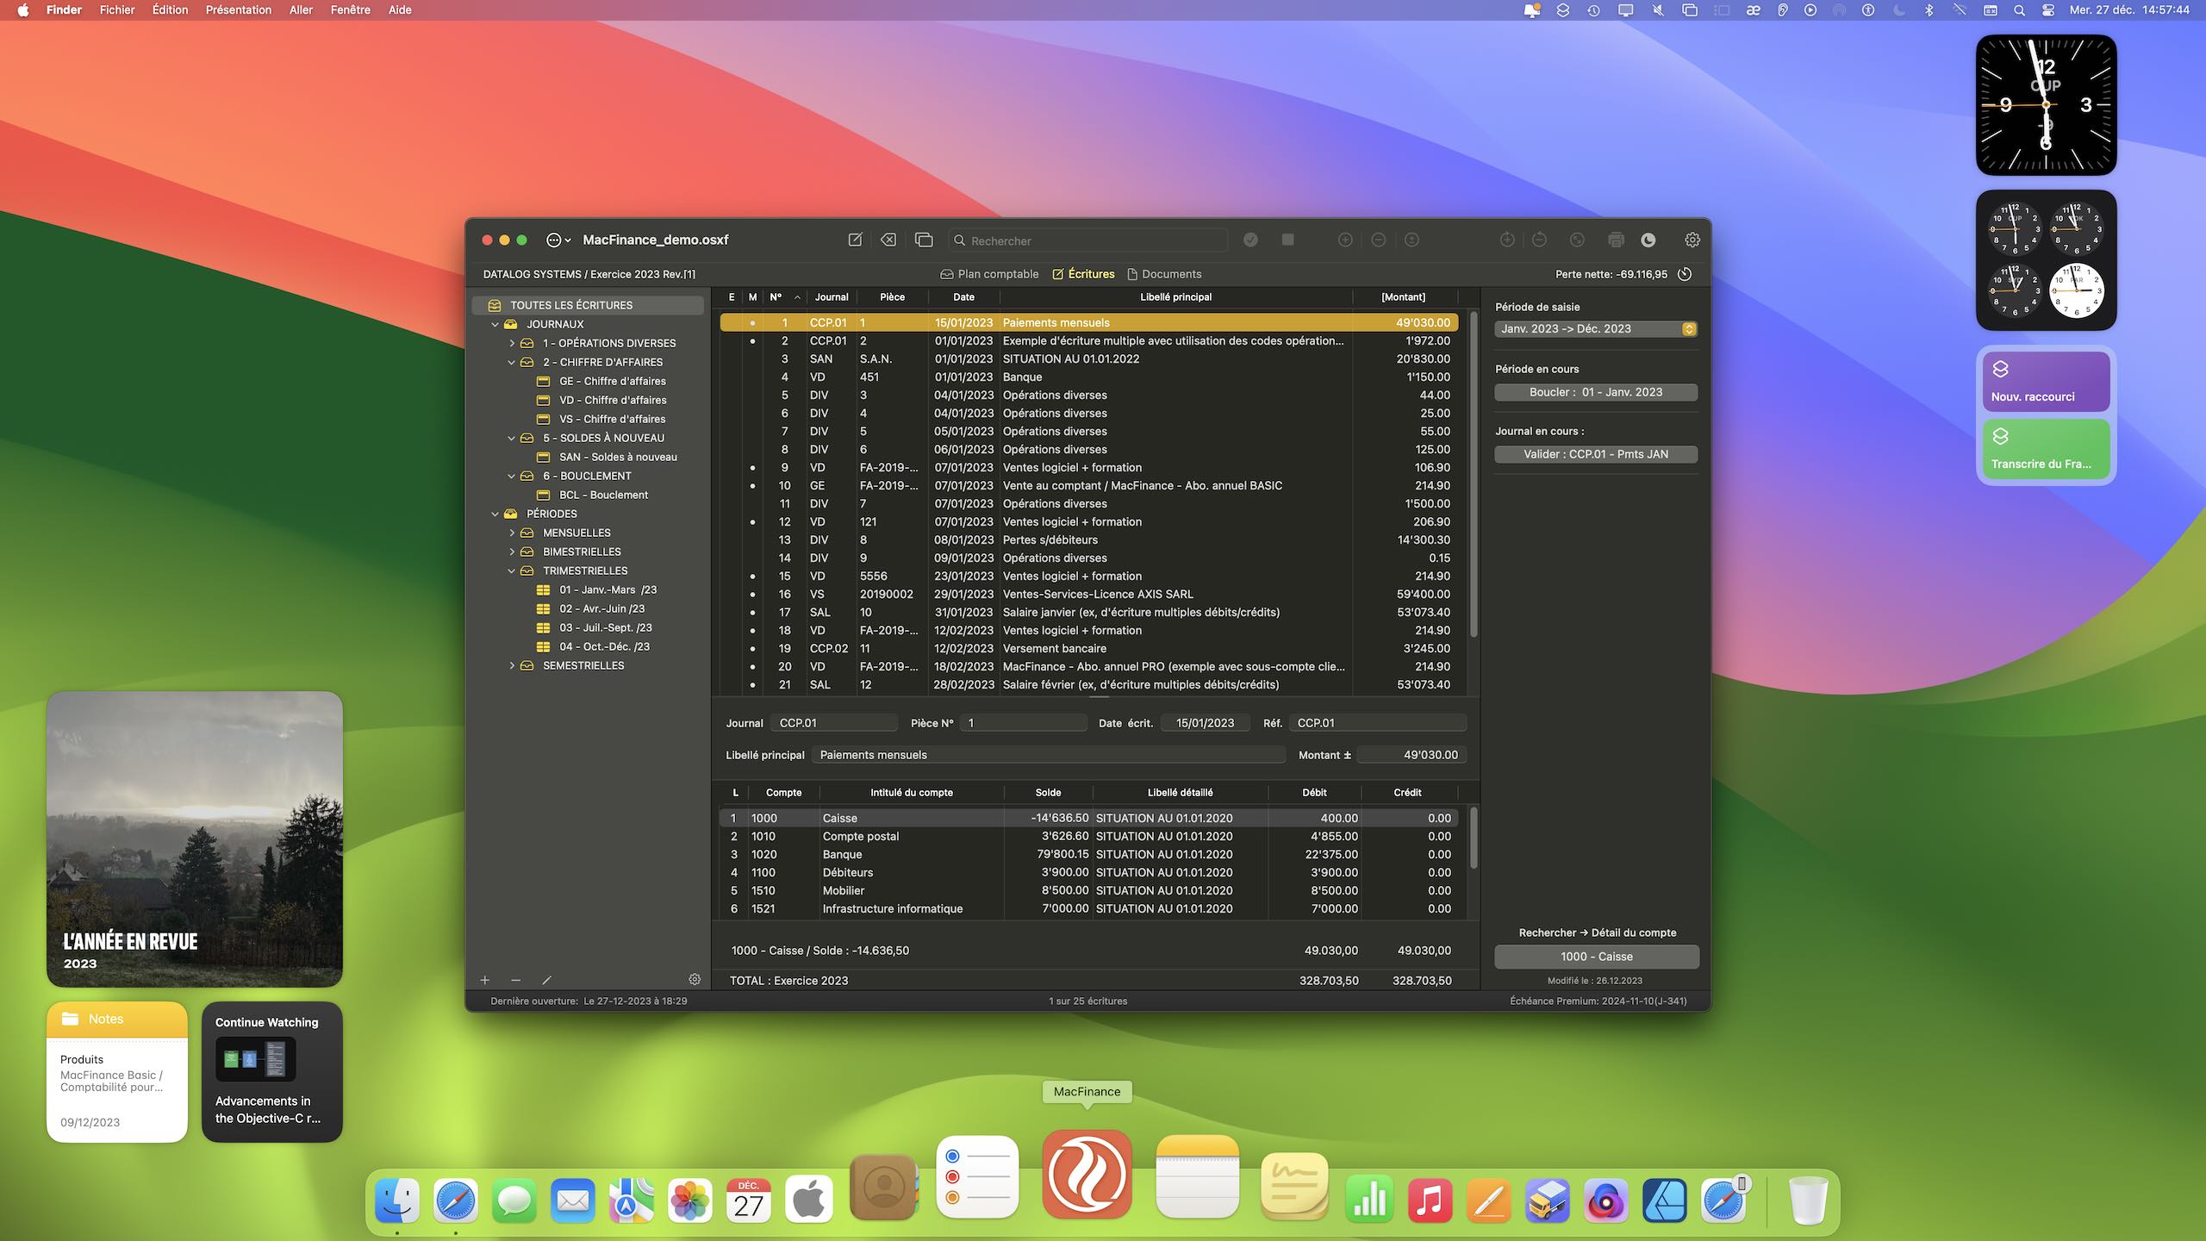
Task: Click the Rechercher search field
Action: [x=1087, y=240]
